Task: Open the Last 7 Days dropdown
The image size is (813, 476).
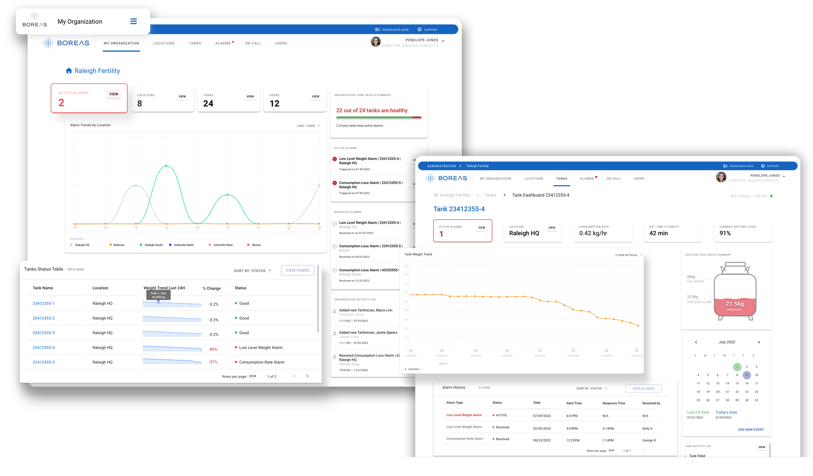Action: click(x=308, y=126)
